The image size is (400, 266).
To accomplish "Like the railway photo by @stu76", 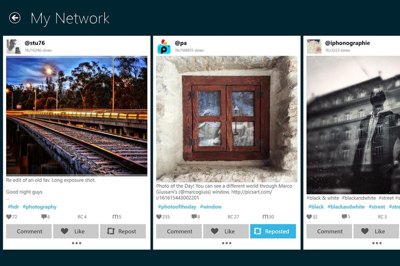I will click(x=76, y=231).
